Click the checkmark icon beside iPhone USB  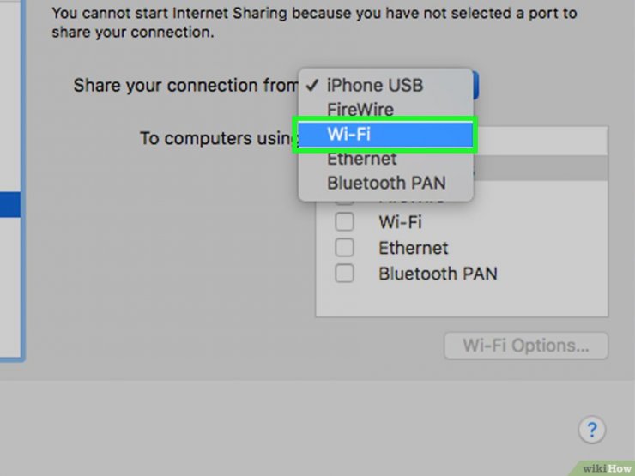coord(312,85)
